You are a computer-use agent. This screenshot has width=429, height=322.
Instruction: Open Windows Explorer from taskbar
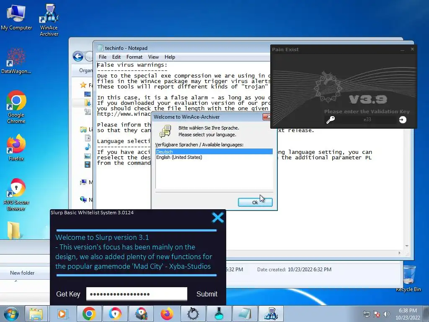[x=36, y=314]
